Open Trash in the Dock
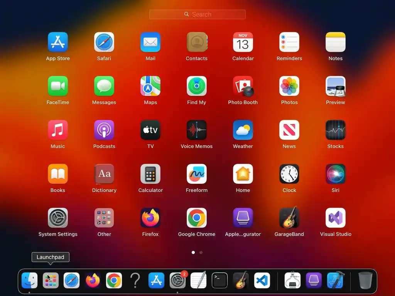The height and width of the screenshot is (296, 395). coord(365,280)
